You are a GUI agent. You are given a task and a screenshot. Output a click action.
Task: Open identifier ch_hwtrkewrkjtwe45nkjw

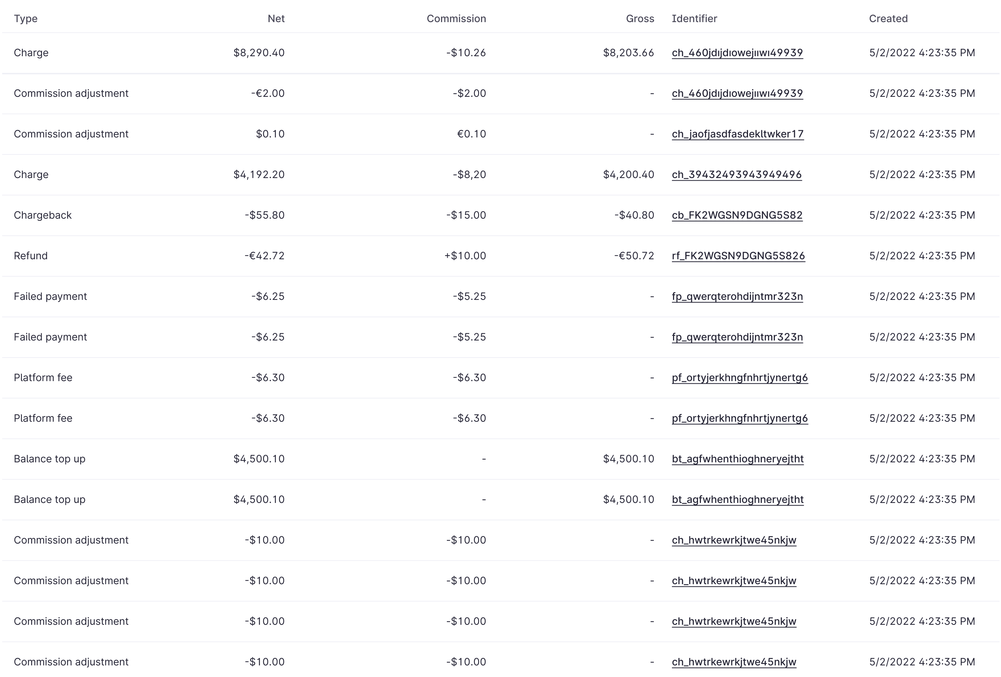734,540
